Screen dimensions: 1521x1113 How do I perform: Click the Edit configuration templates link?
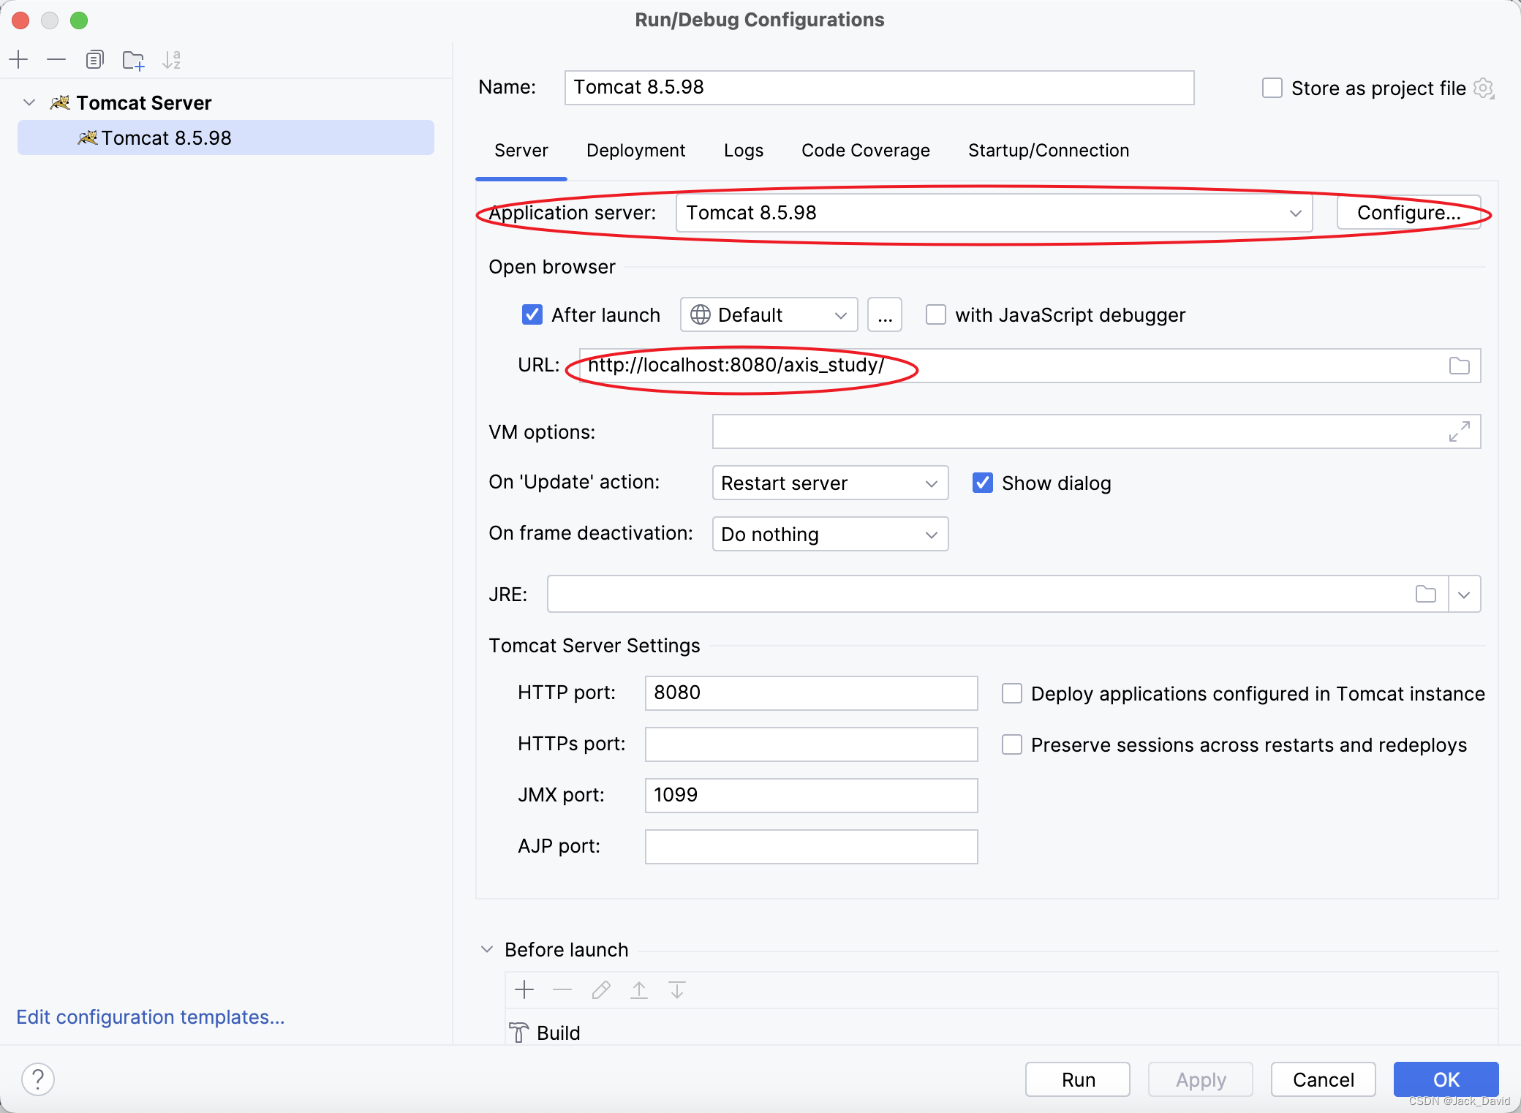click(x=151, y=1017)
